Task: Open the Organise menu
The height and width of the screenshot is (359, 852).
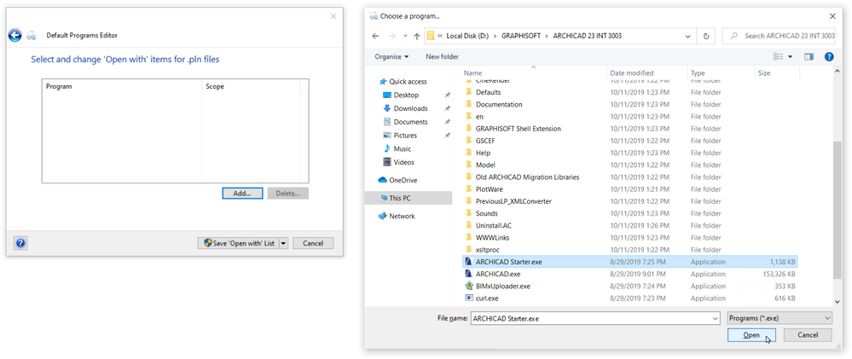Action: click(391, 56)
